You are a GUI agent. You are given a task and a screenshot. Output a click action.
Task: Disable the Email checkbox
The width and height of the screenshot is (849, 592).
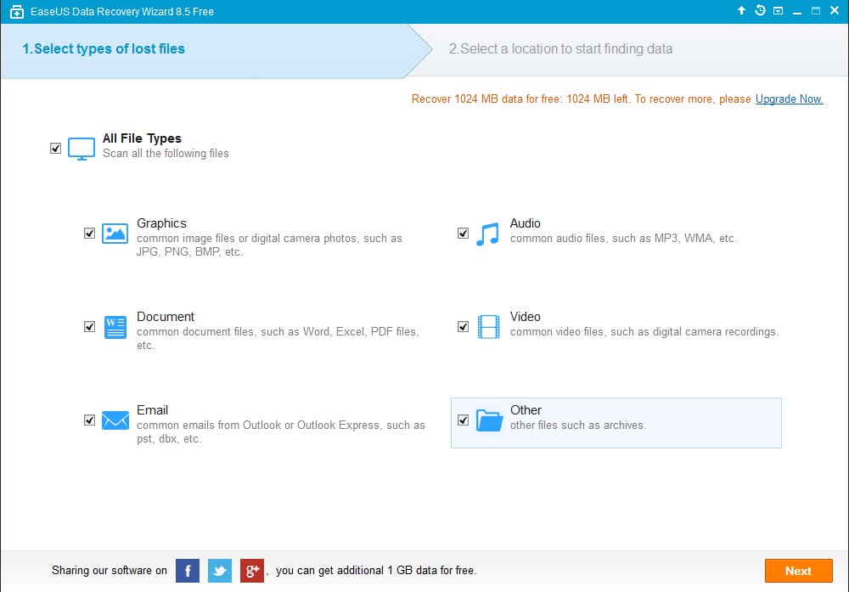coord(89,420)
